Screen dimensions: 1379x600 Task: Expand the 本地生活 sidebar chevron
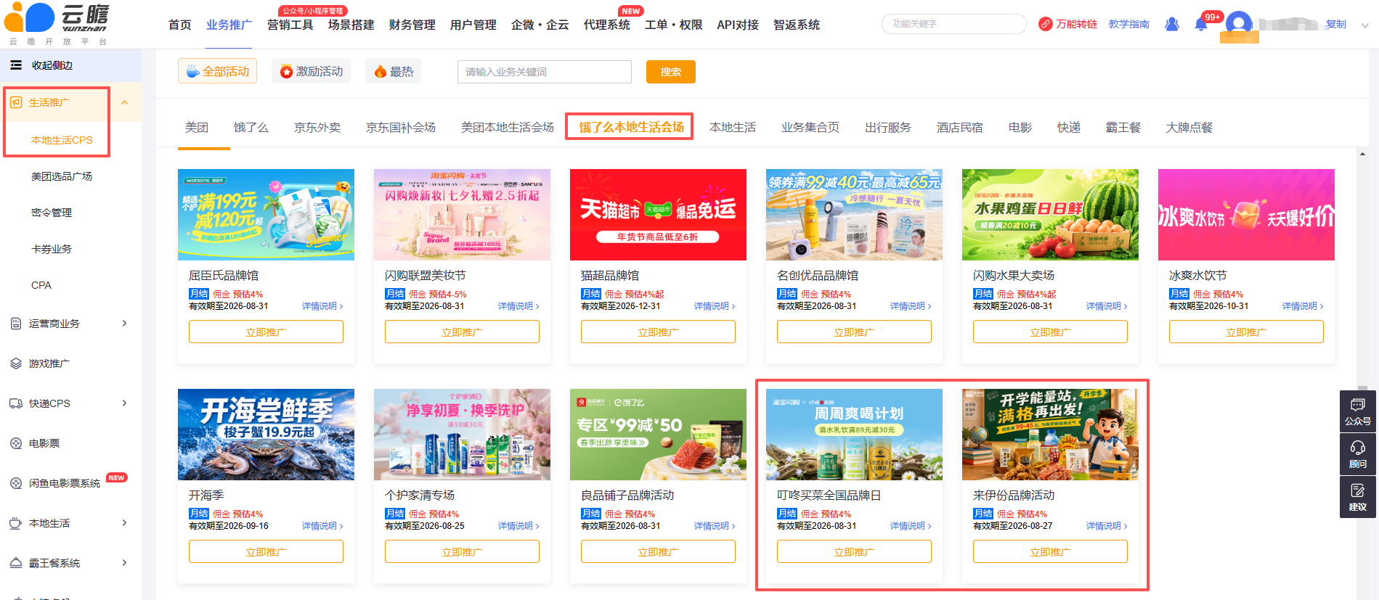[124, 523]
